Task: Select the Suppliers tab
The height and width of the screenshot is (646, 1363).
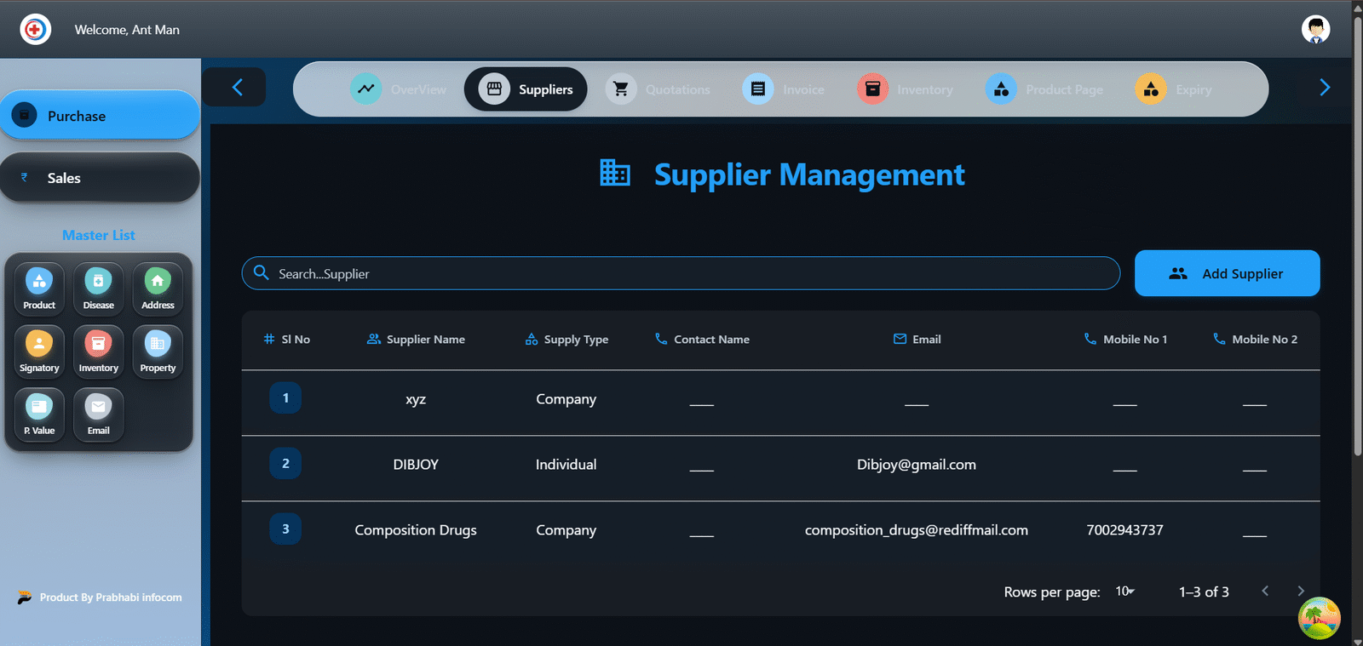Action: 526,89
